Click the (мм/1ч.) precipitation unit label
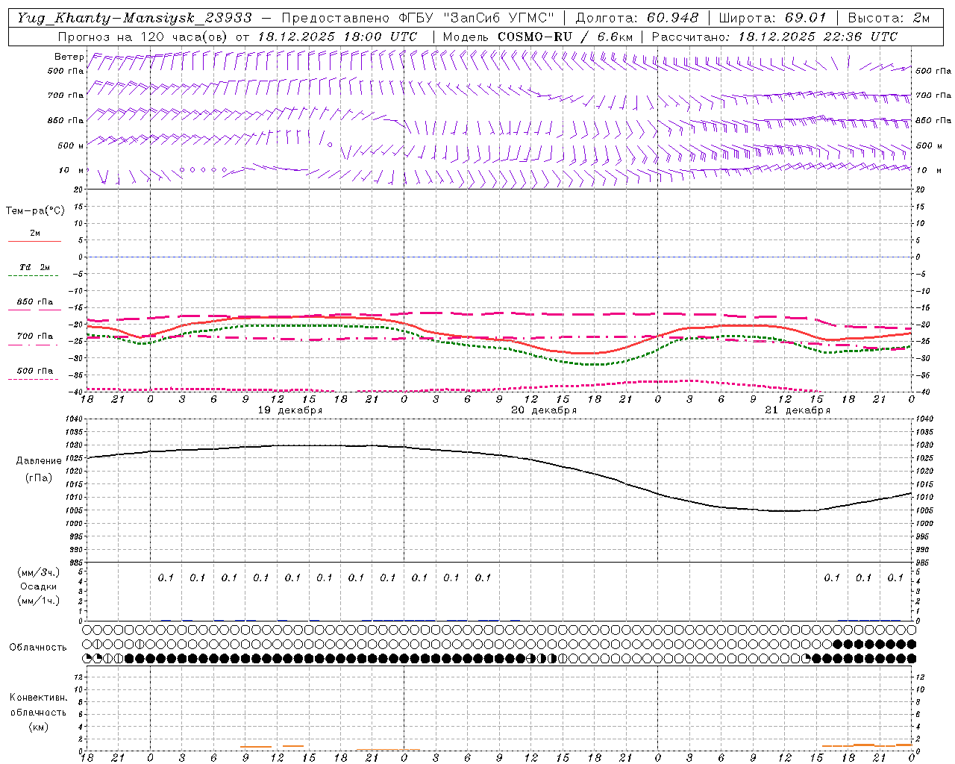The width and height of the screenshot is (955, 764). 38,601
